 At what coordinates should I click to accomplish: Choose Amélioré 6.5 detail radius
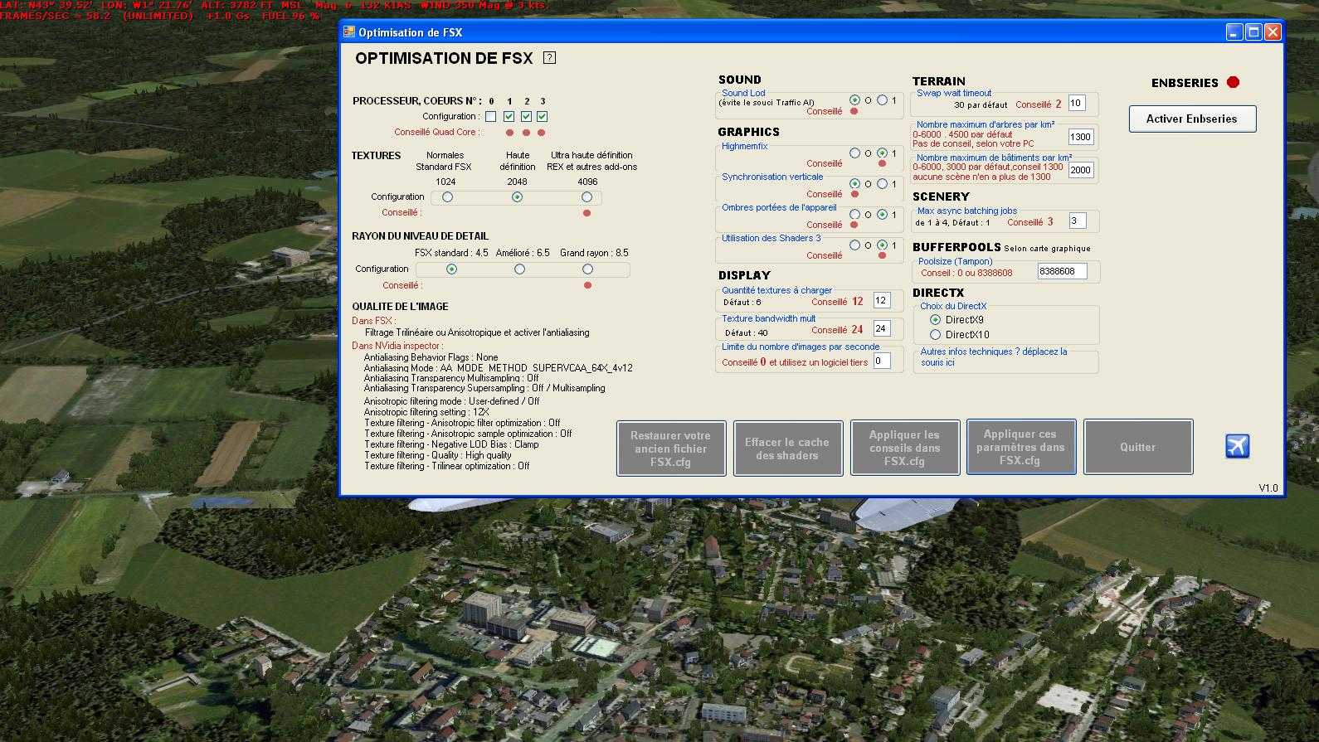coord(520,269)
